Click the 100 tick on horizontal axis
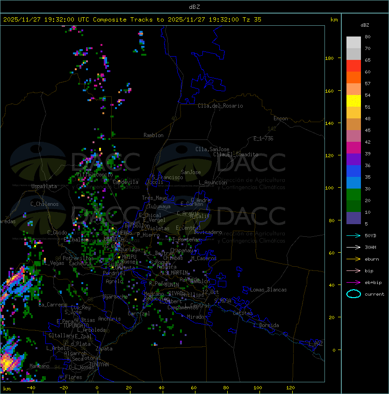The image size is (389, 394). pos(258,388)
